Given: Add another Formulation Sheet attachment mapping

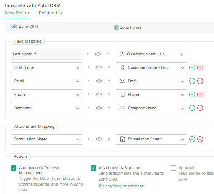Looking at the screenshot, I should [x=192, y=139].
